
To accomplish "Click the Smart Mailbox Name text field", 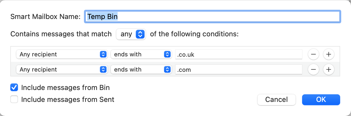I will (x=212, y=17).
